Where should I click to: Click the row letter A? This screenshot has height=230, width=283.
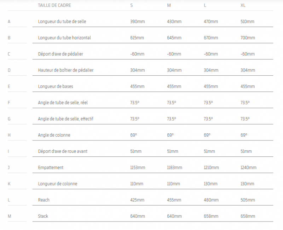tap(9, 22)
